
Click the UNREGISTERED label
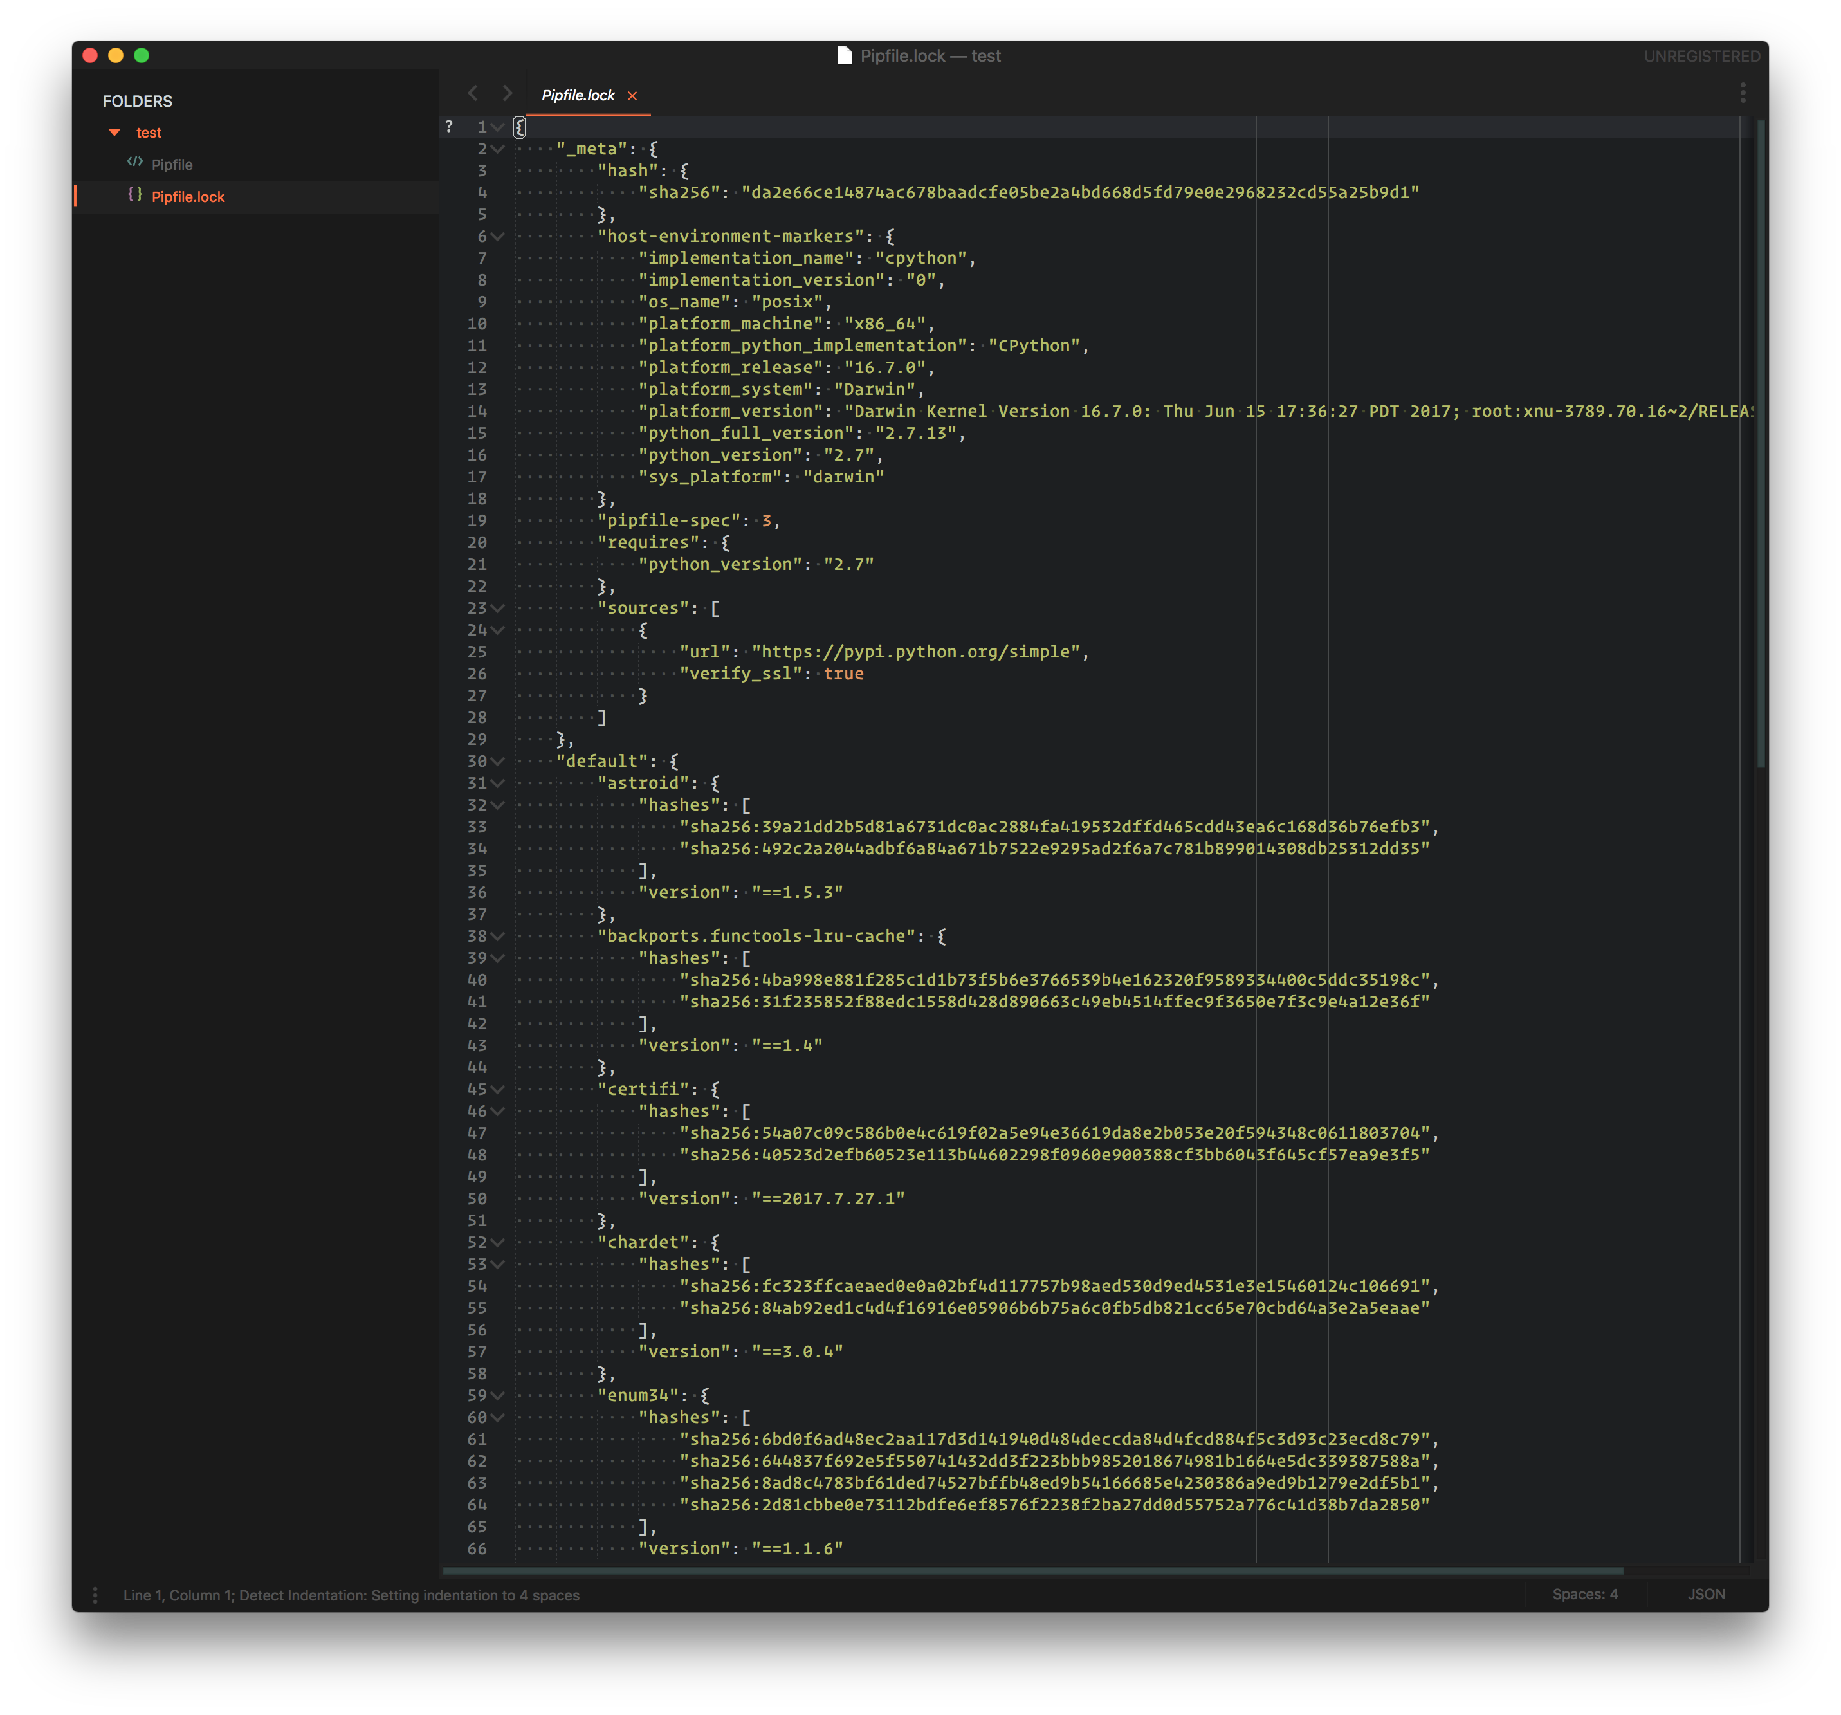pyautogui.click(x=1701, y=55)
